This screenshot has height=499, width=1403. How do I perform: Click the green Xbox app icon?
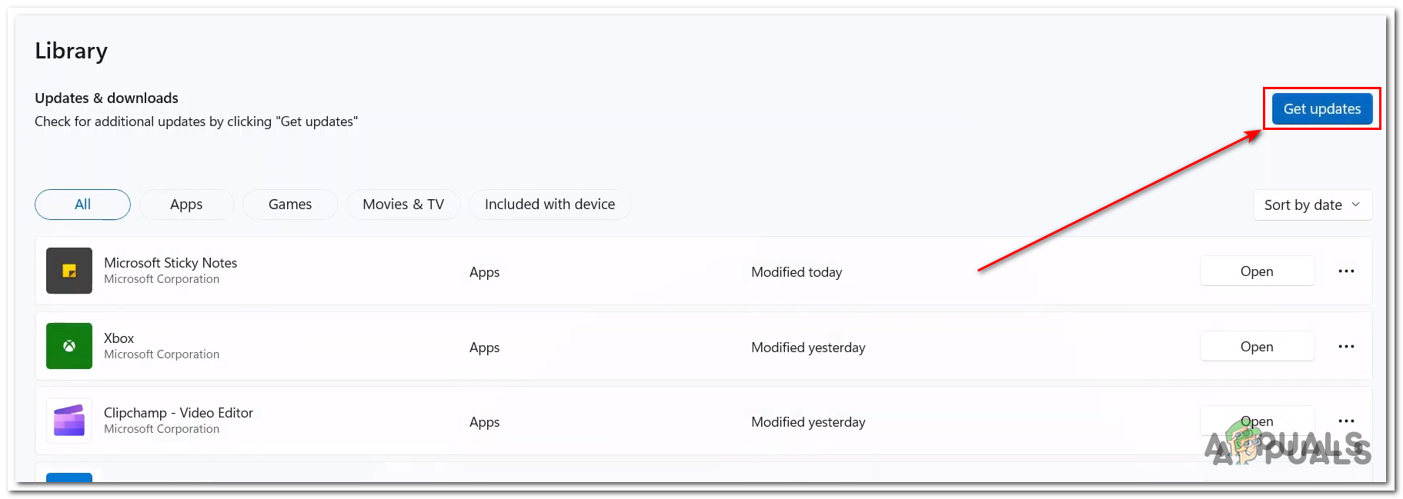click(69, 346)
